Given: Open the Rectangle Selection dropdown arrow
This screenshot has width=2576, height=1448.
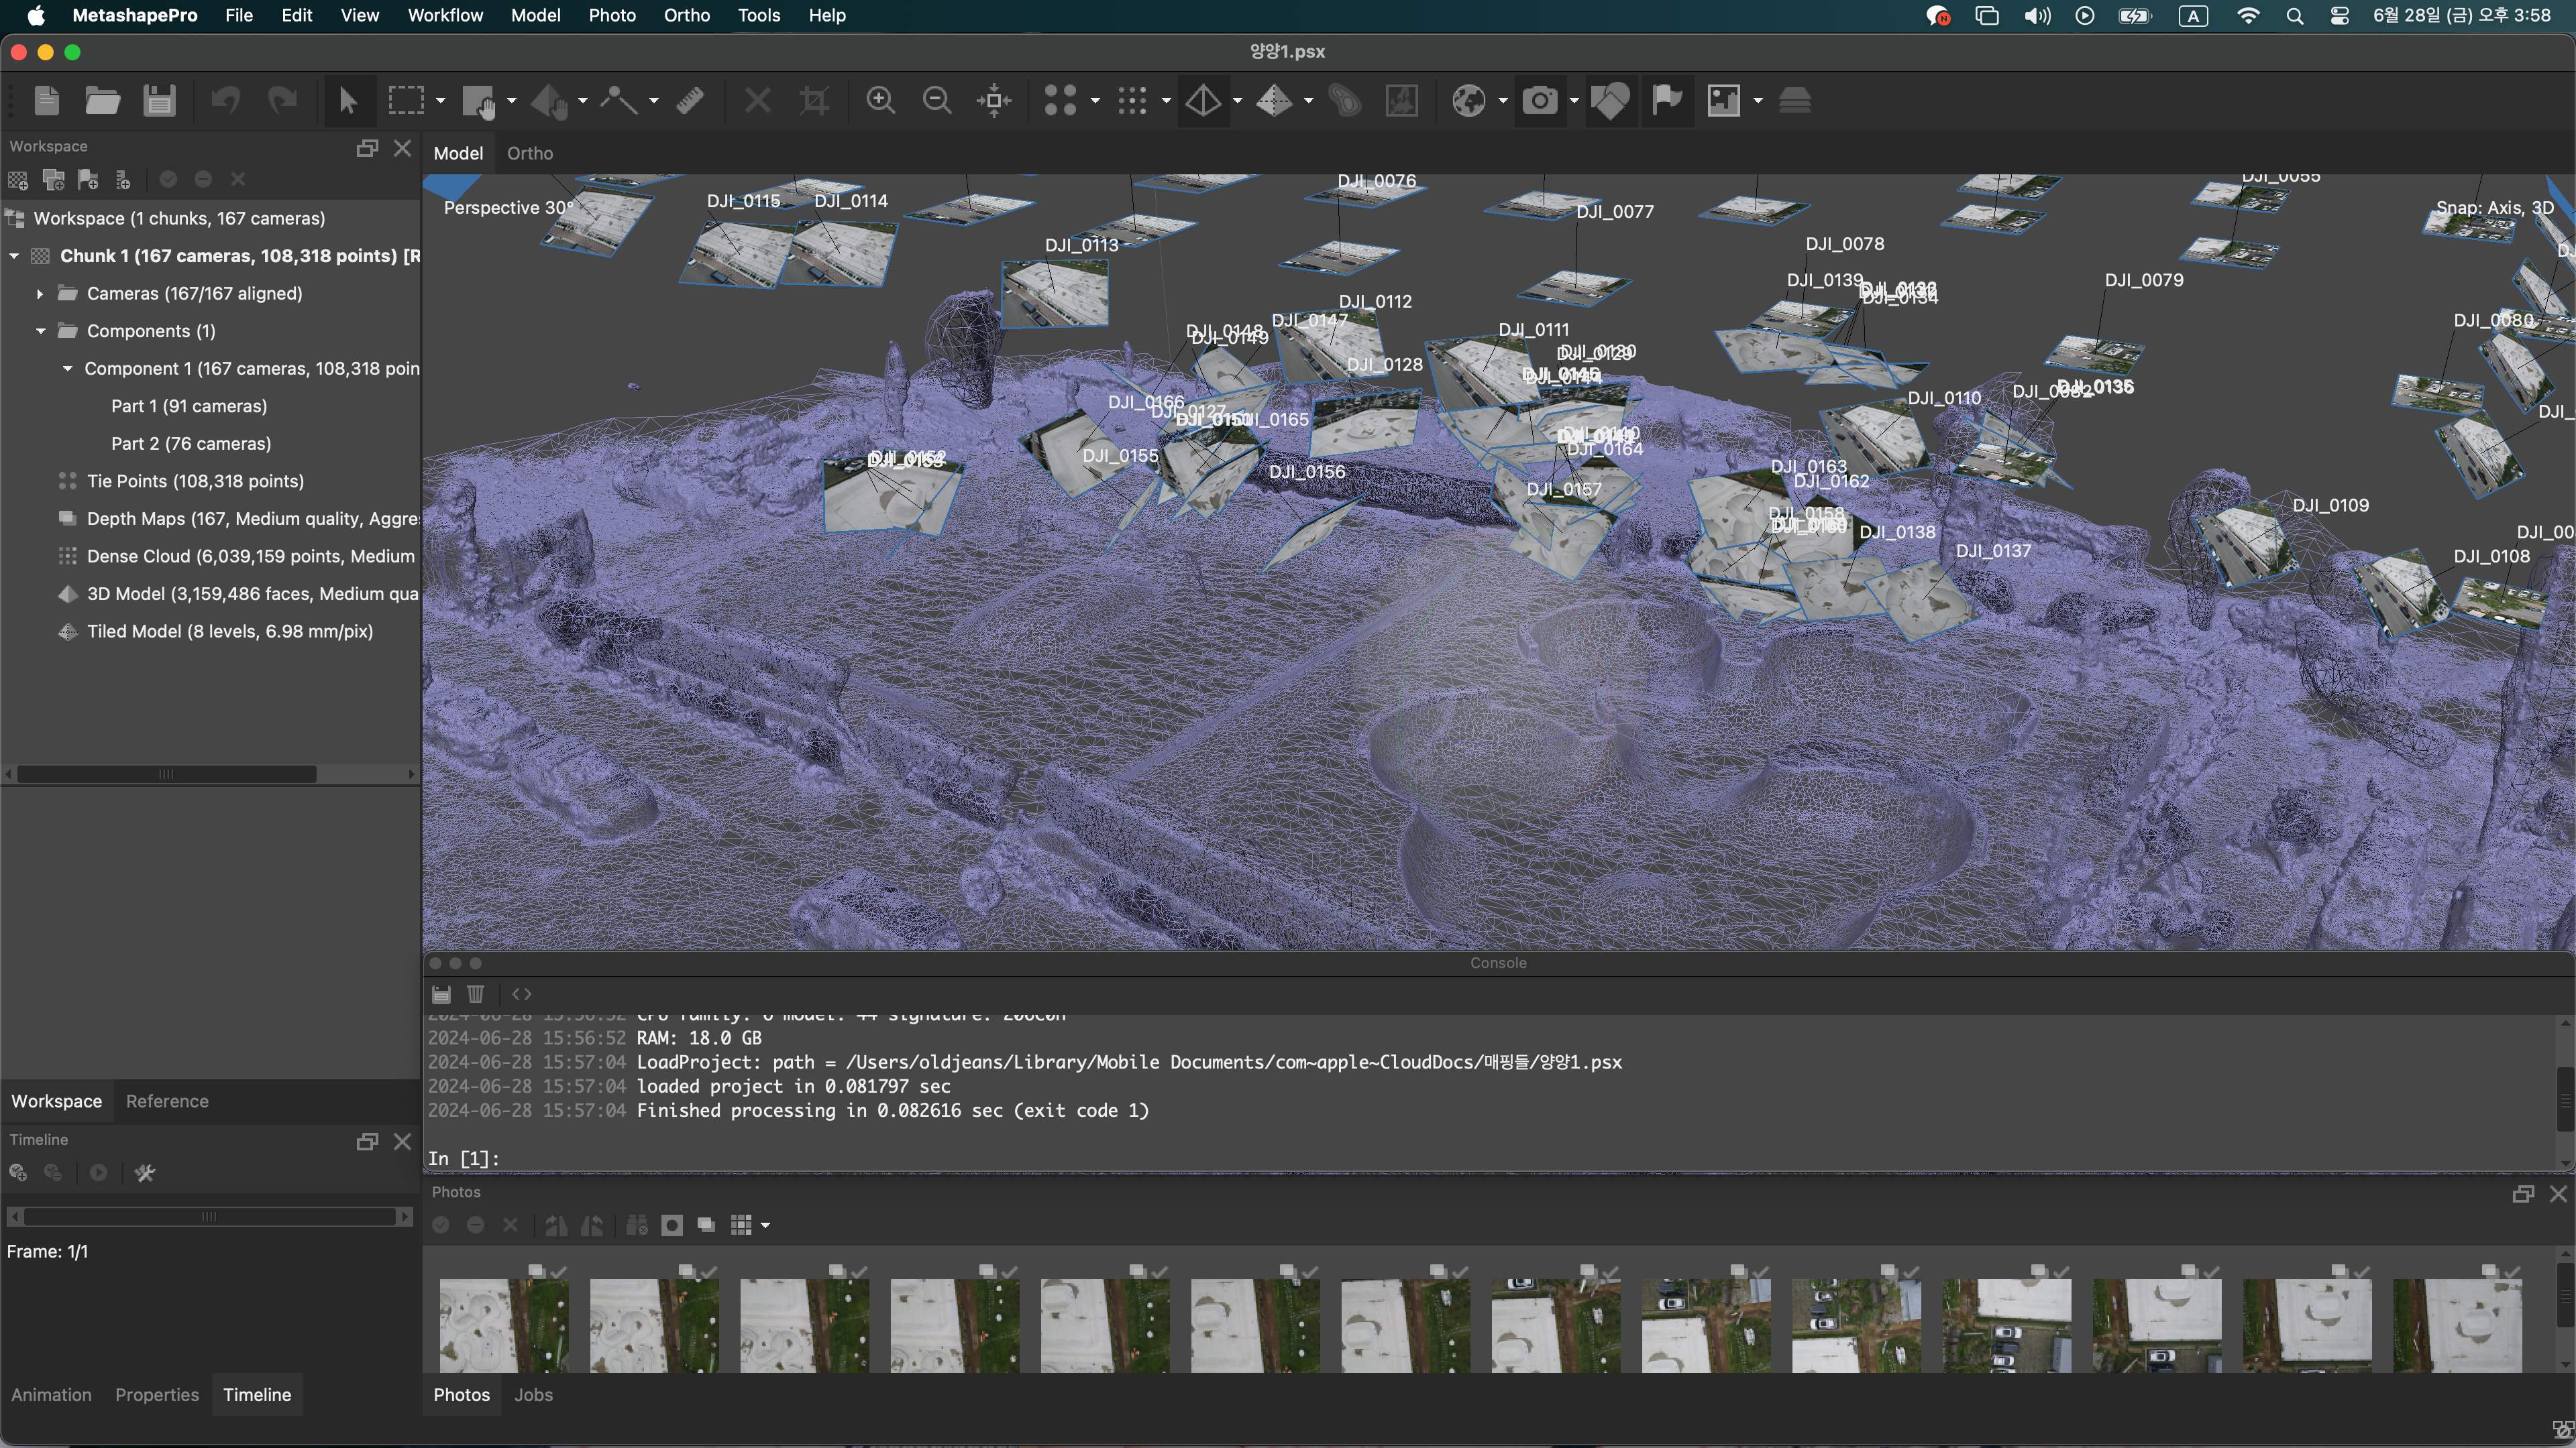Looking at the screenshot, I should (x=440, y=101).
